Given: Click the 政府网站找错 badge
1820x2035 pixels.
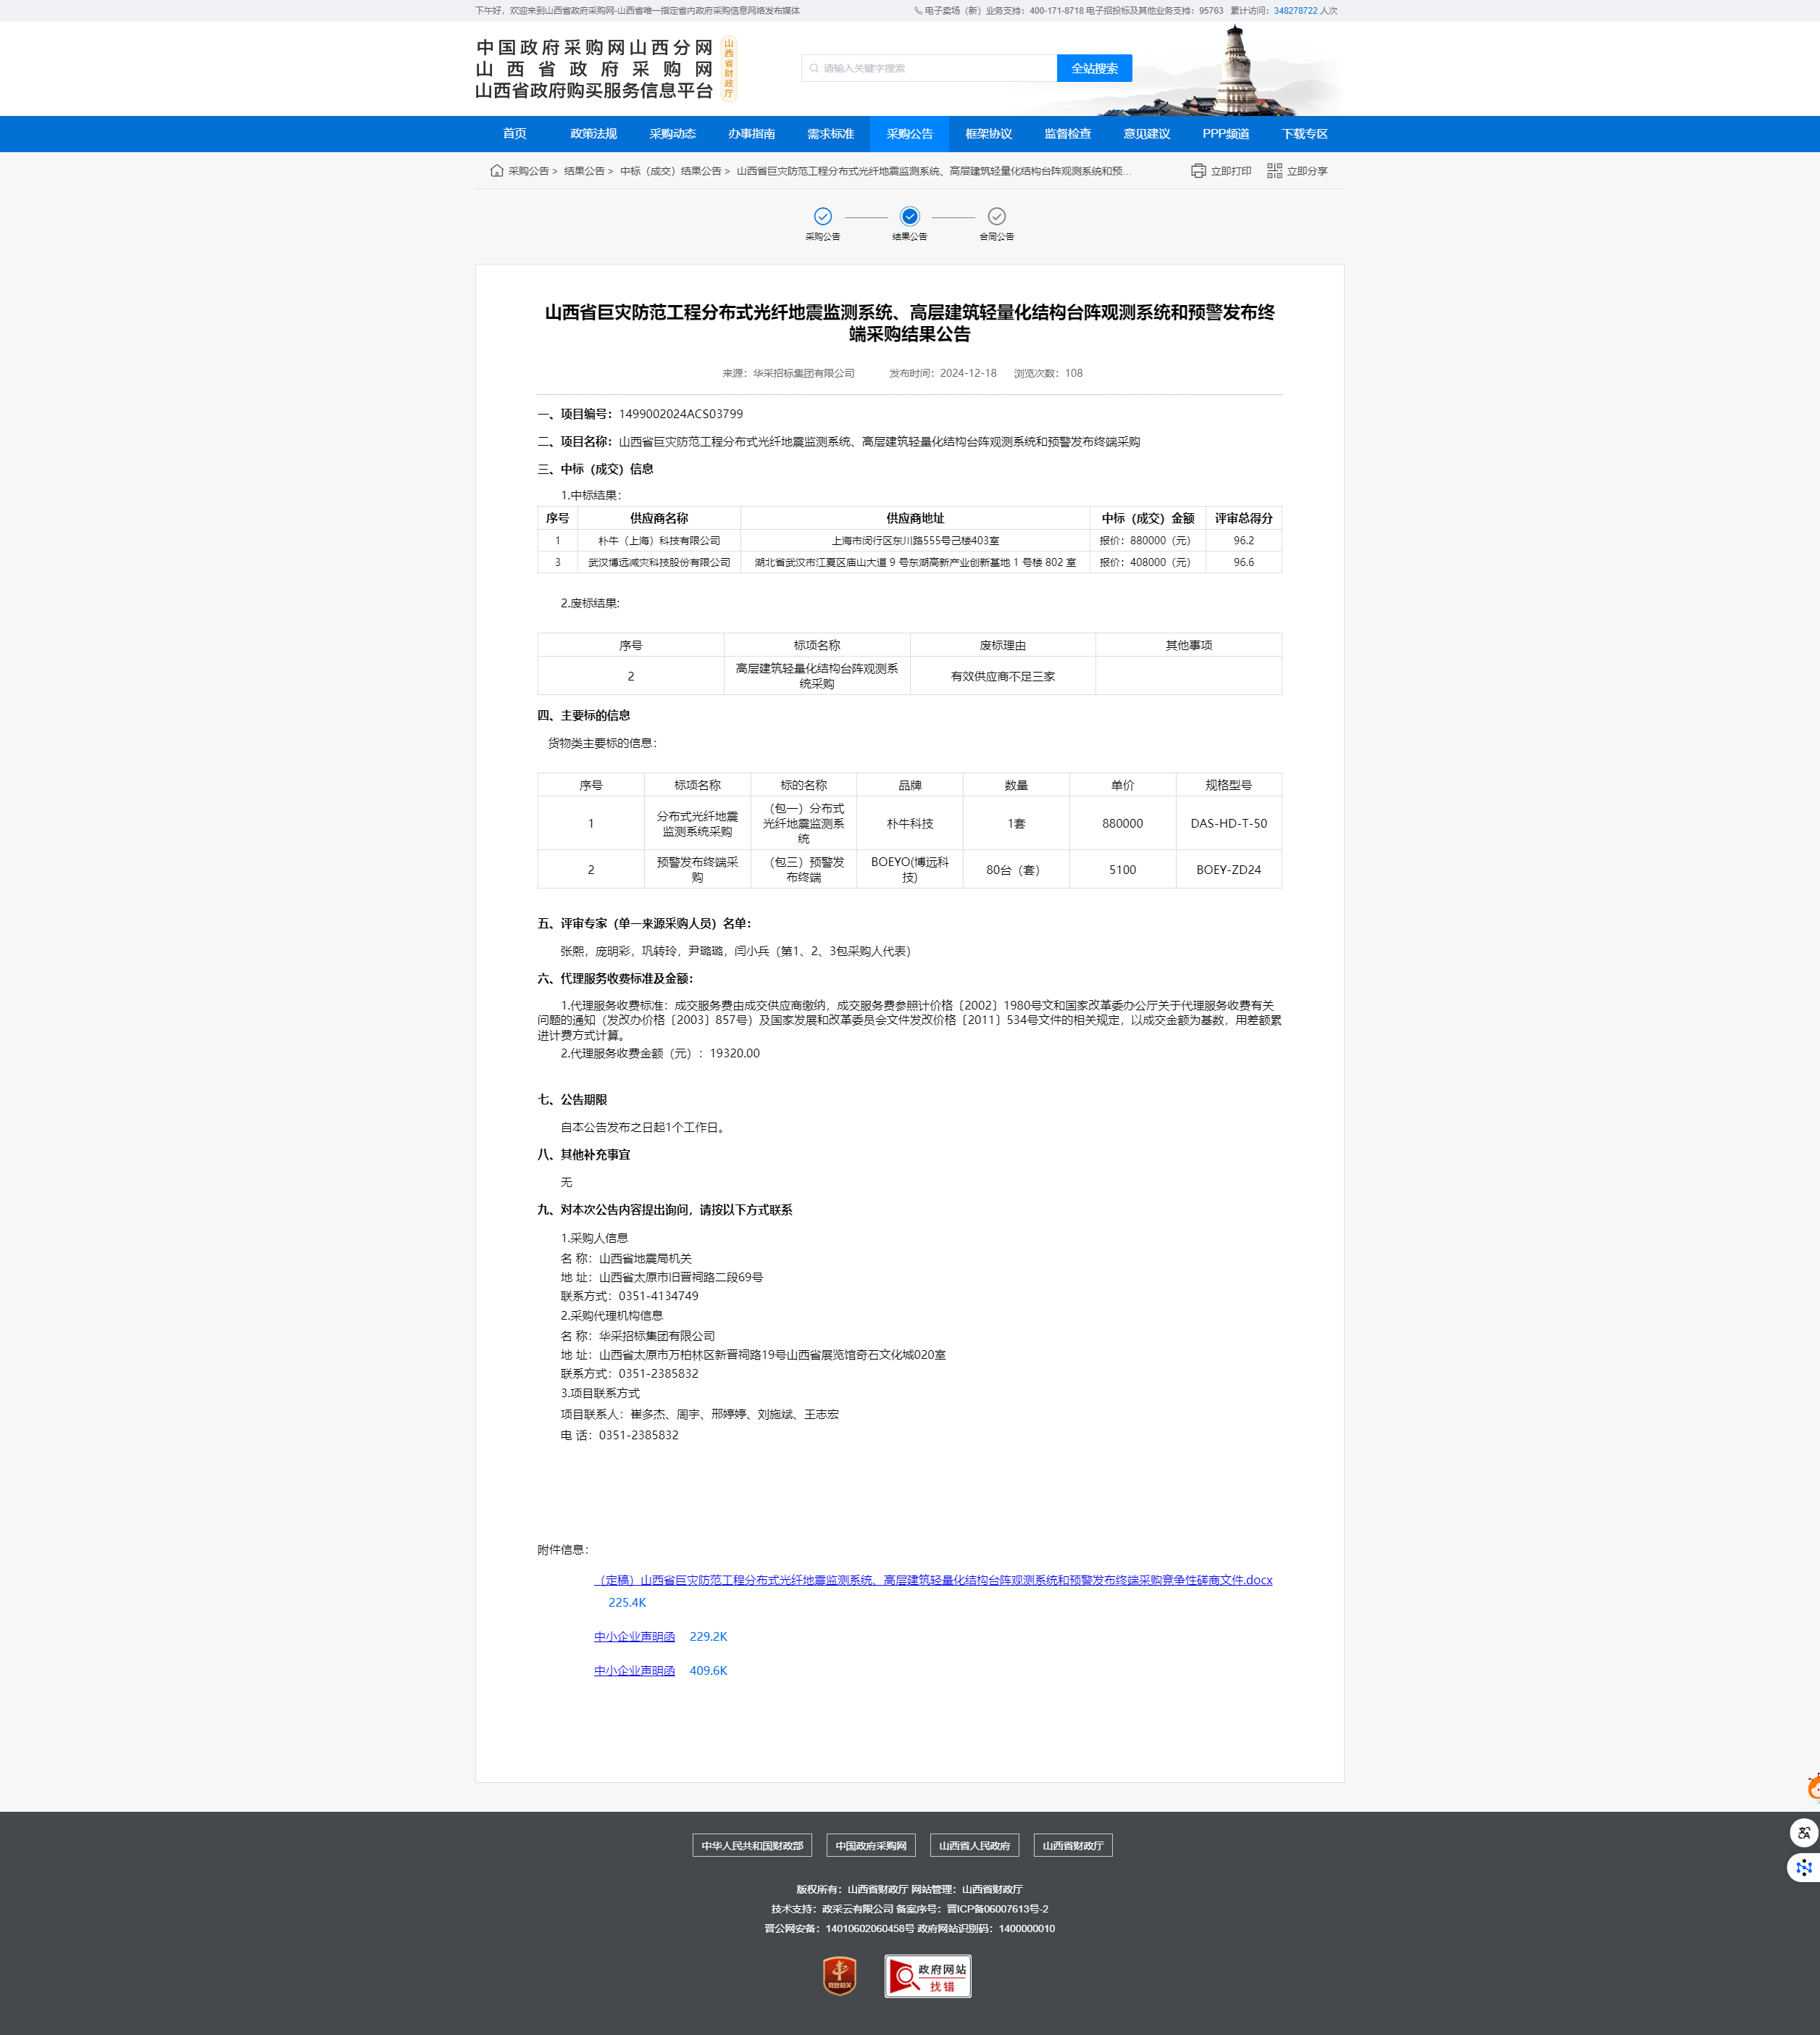Looking at the screenshot, I should pyautogui.click(x=928, y=1976).
